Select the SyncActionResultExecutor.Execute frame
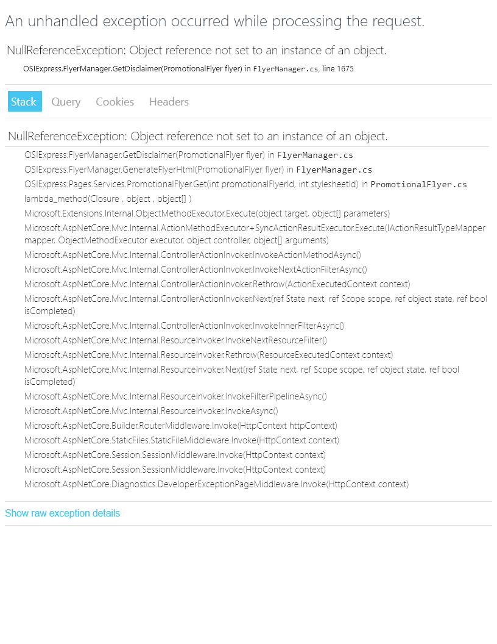Image resolution: width=497 pixels, height=644 pixels. pyautogui.click(x=255, y=234)
